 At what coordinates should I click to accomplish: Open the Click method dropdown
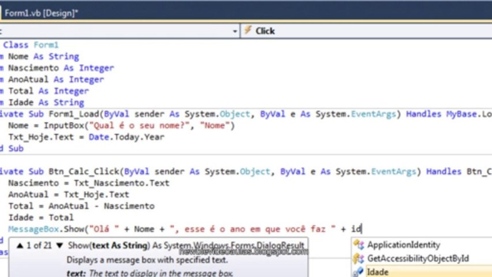tap(366, 31)
